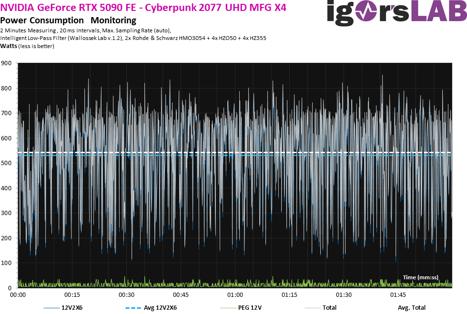Click the 600 y-axis label
Viewport: 467px width, 314px height.
[x=6, y=138]
